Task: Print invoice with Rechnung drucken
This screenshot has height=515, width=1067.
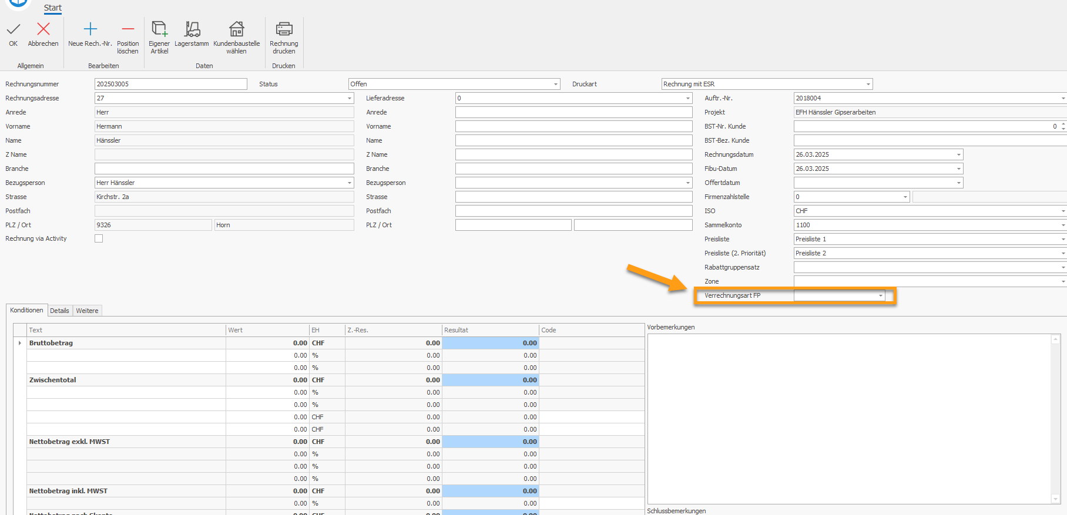Action: pyautogui.click(x=284, y=29)
